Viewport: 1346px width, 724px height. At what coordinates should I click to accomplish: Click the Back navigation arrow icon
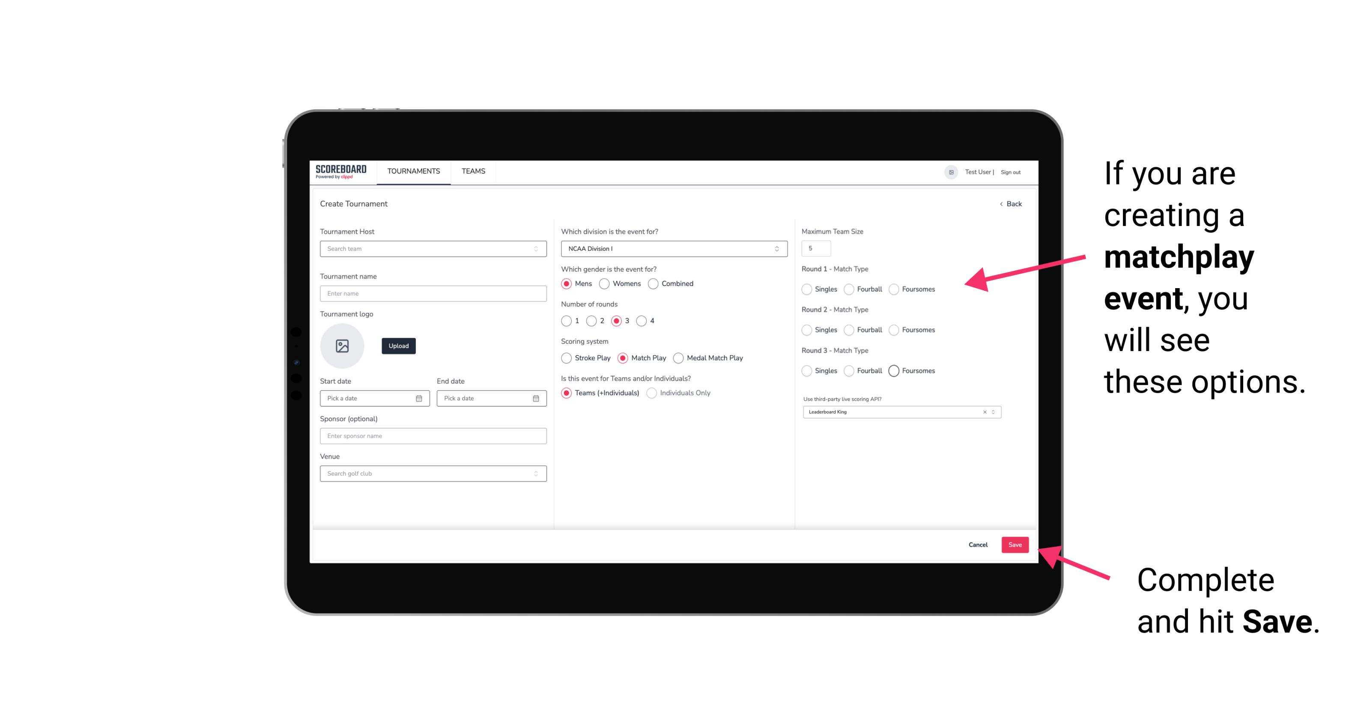point(999,204)
